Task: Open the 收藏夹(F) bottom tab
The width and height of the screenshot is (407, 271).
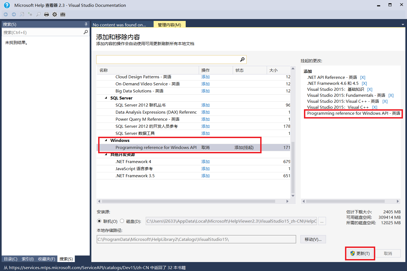Action: pyautogui.click(x=46, y=259)
